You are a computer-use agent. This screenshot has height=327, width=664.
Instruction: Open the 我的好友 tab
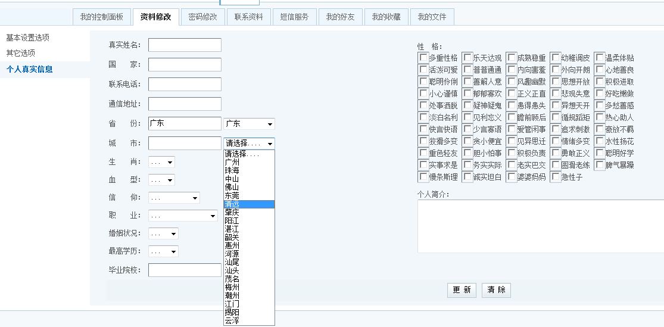coord(340,17)
